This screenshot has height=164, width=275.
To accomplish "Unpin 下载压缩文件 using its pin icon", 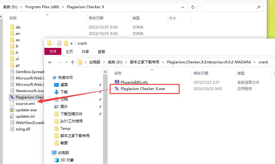I will click(100, 114).
